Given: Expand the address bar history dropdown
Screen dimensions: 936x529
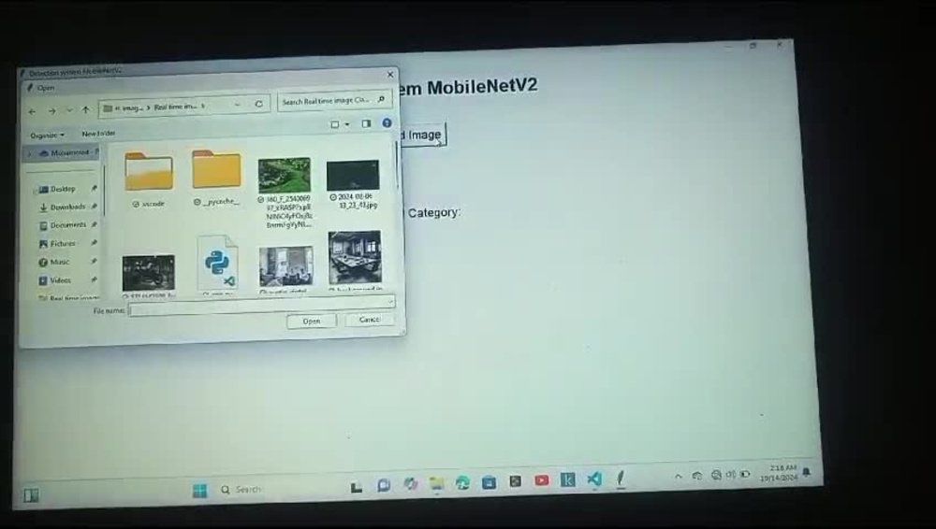Looking at the screenshot, I should pyautogui.click(x=237, y=105).
